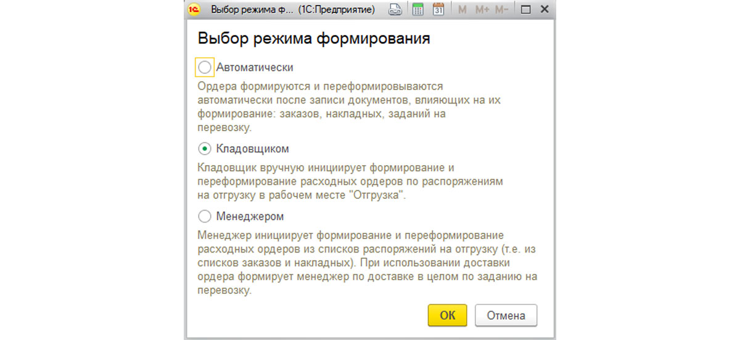Open the calendar icon in title bar
The width and height of the screenshot is (740, 340).
(438, 10)
